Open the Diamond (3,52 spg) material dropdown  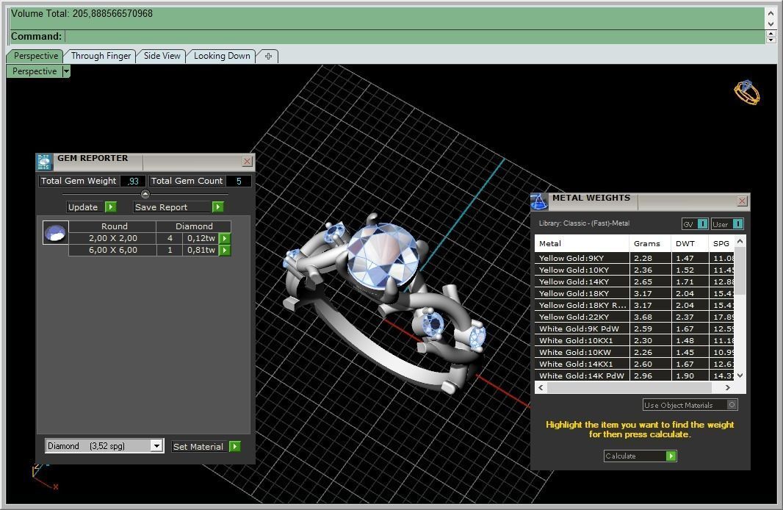156,445
